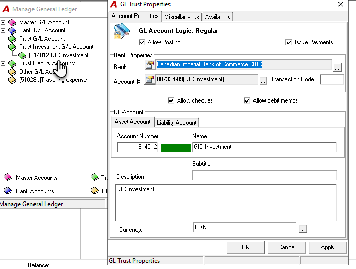Click the empty Subtitle field
This screenshot has width=356, height=269.
(264, 176)
